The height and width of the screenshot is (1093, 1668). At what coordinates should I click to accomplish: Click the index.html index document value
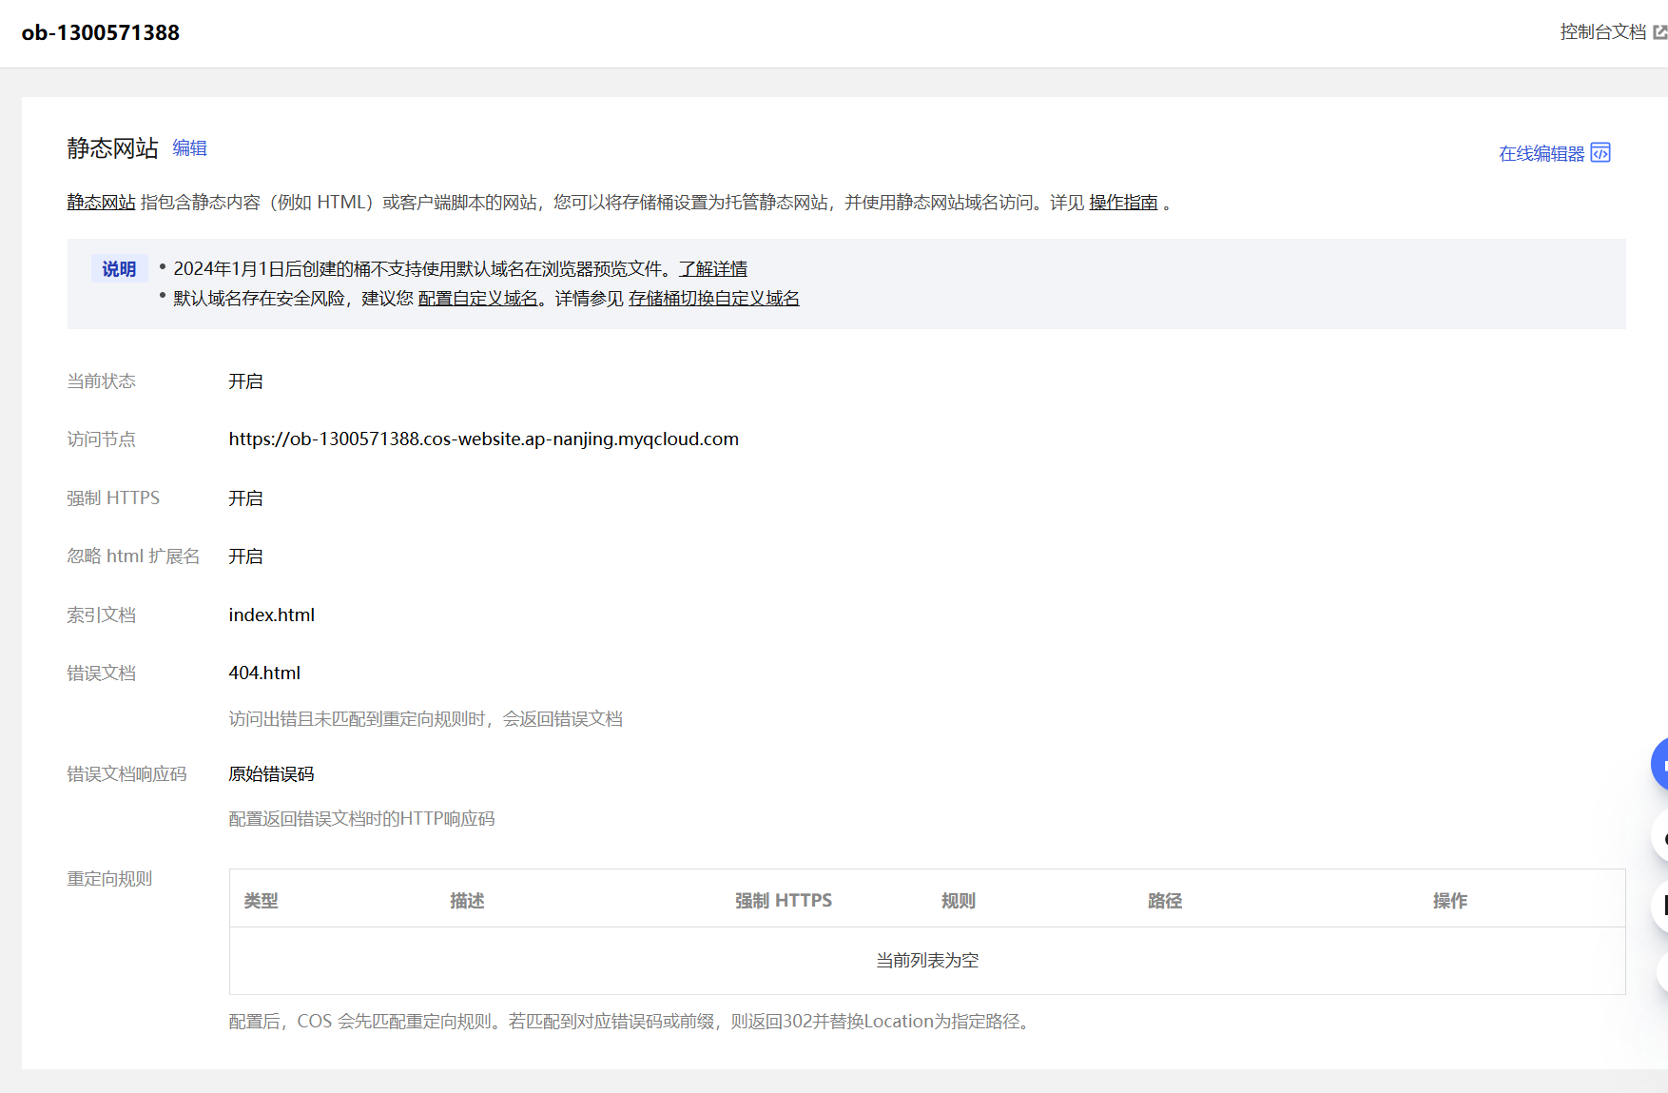(x=271, y=615)
